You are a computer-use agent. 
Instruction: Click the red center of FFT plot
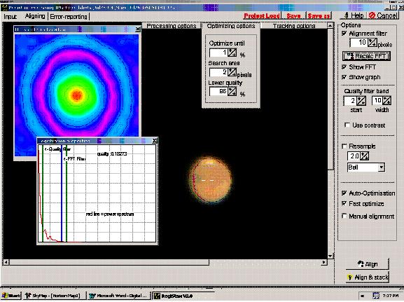click(x=76, y=95)
